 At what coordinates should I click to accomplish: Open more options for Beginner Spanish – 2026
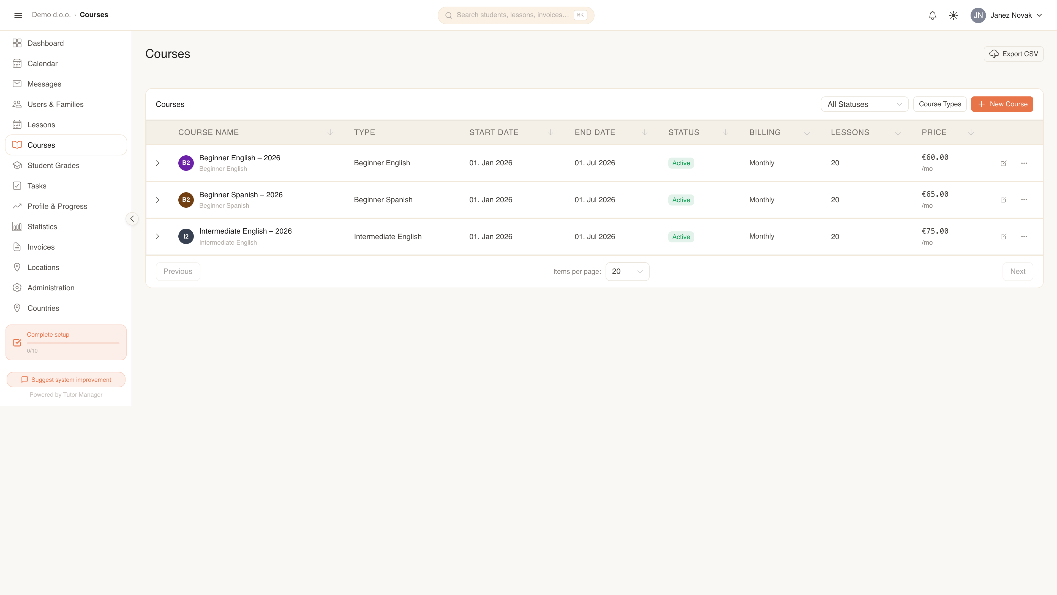coord(1024,199)
